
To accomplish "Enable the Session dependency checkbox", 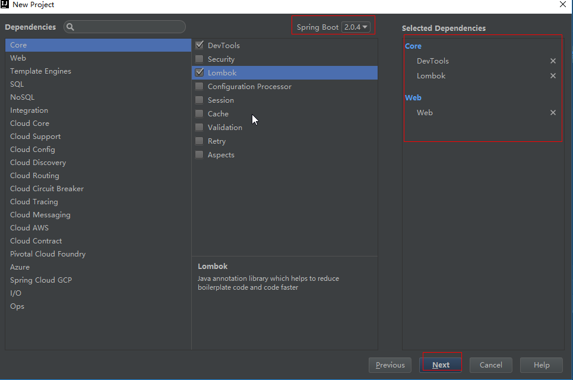I will click(x=199, y=100).
